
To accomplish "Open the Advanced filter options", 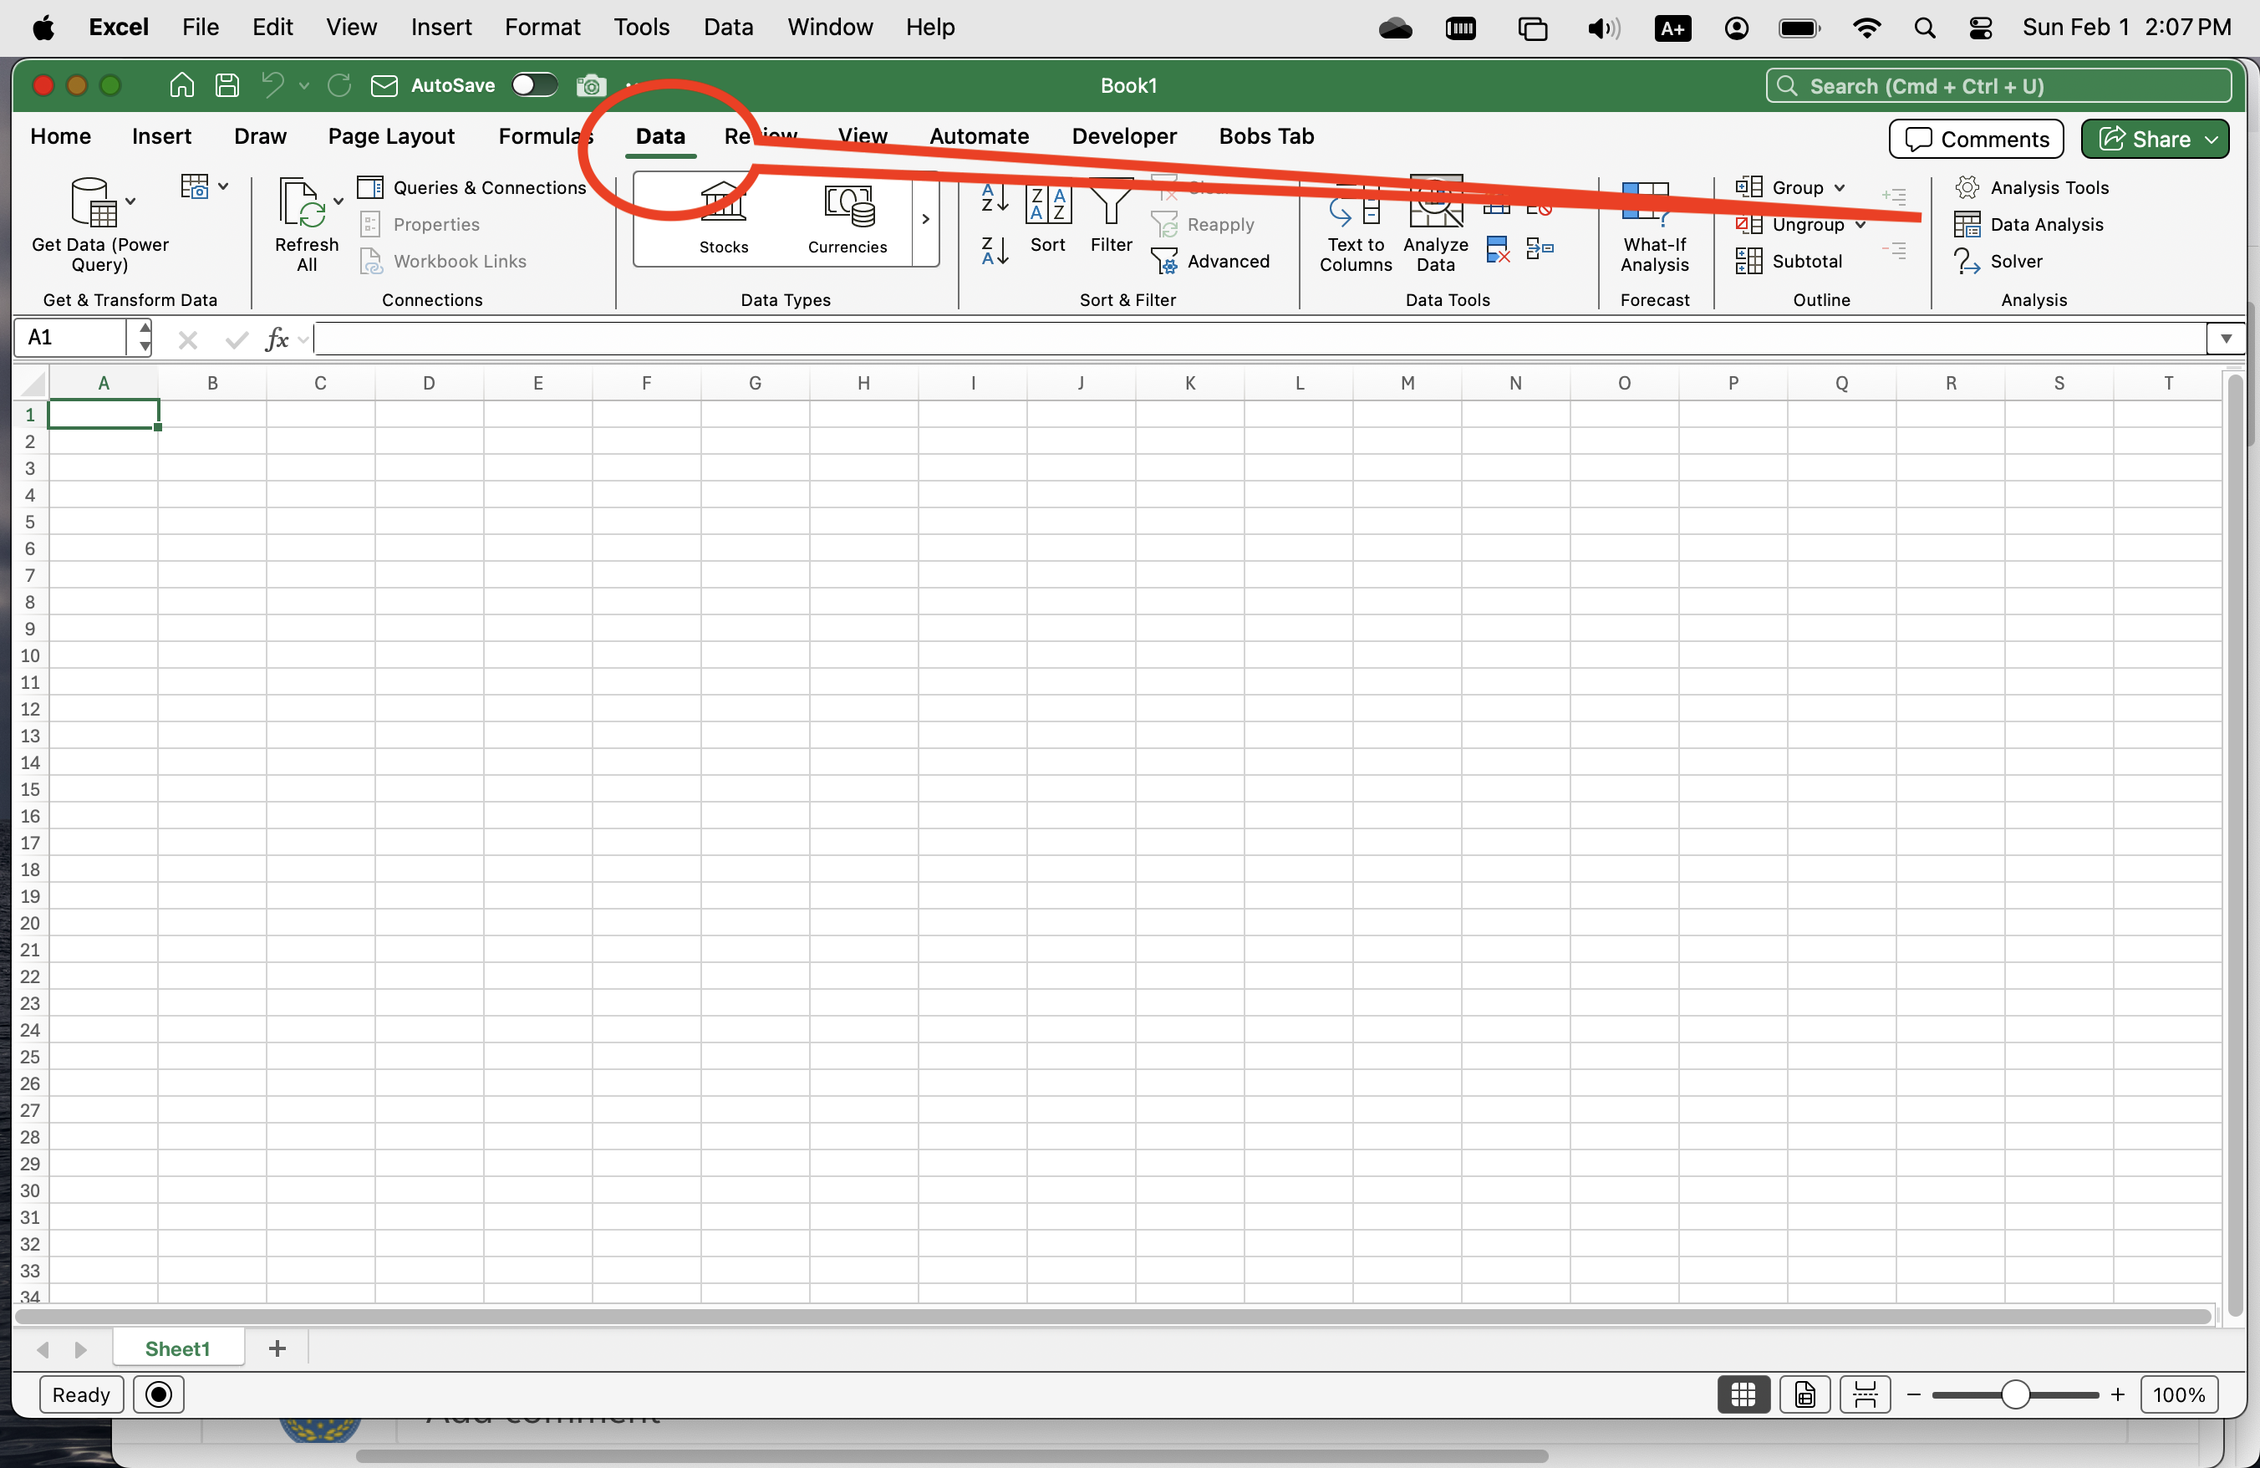I will point(1209,261).
